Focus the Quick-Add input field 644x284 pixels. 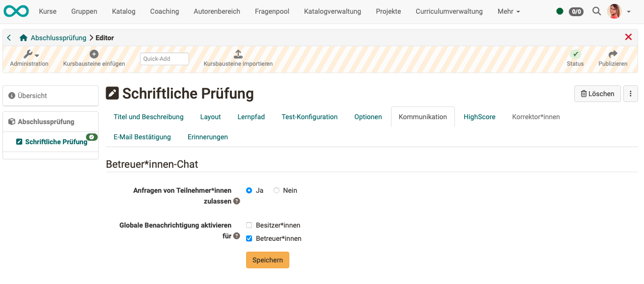coord(165,59)
